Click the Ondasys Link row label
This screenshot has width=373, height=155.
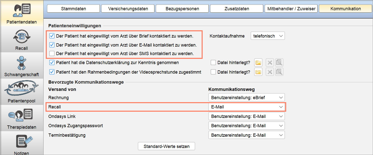coord(62,116)
